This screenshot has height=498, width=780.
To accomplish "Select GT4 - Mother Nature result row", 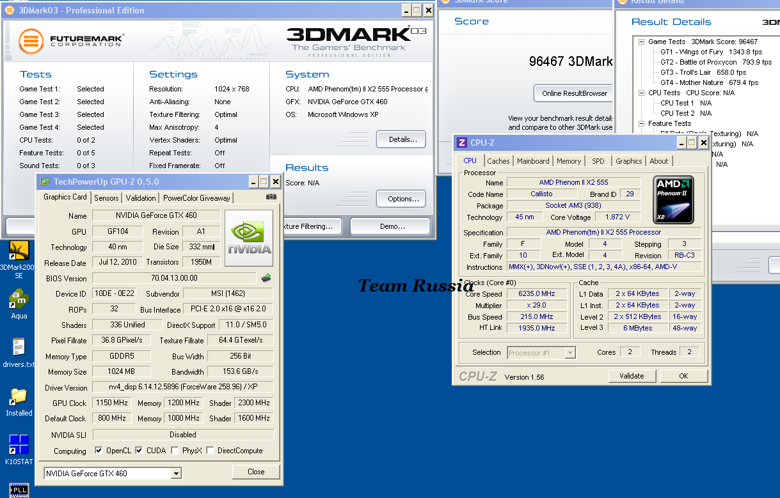I will coord(708,82).
